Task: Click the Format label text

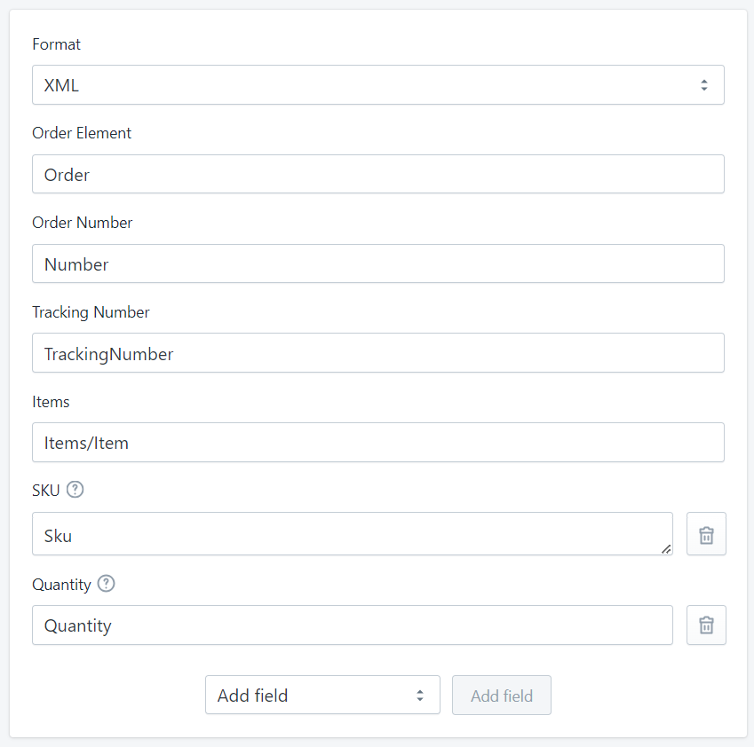Action: point(56,44)
